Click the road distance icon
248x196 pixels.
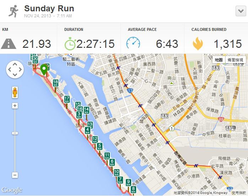click(x=9, y=44)
